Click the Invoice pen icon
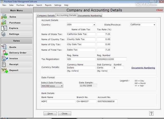The width and height of the screenshot is (164, 119). (x=5, y=58)
